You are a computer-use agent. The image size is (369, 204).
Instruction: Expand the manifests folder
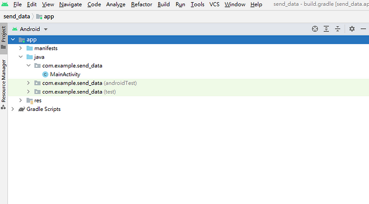click(x=21, y=48)
